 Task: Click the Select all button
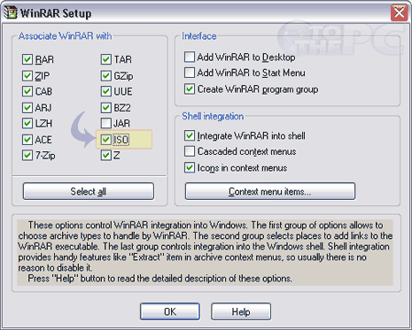tap(89, 191)
